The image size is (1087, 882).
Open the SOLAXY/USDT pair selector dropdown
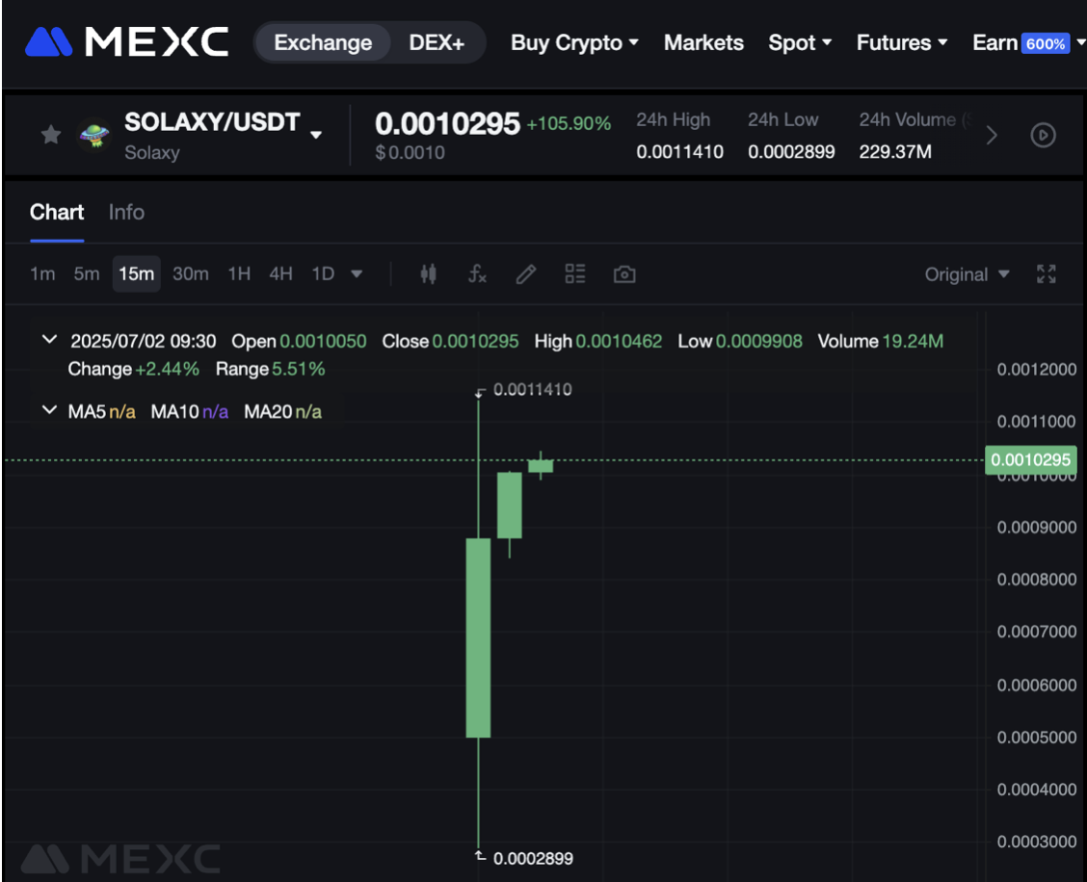pyautogui.click(x=316, y=135)
